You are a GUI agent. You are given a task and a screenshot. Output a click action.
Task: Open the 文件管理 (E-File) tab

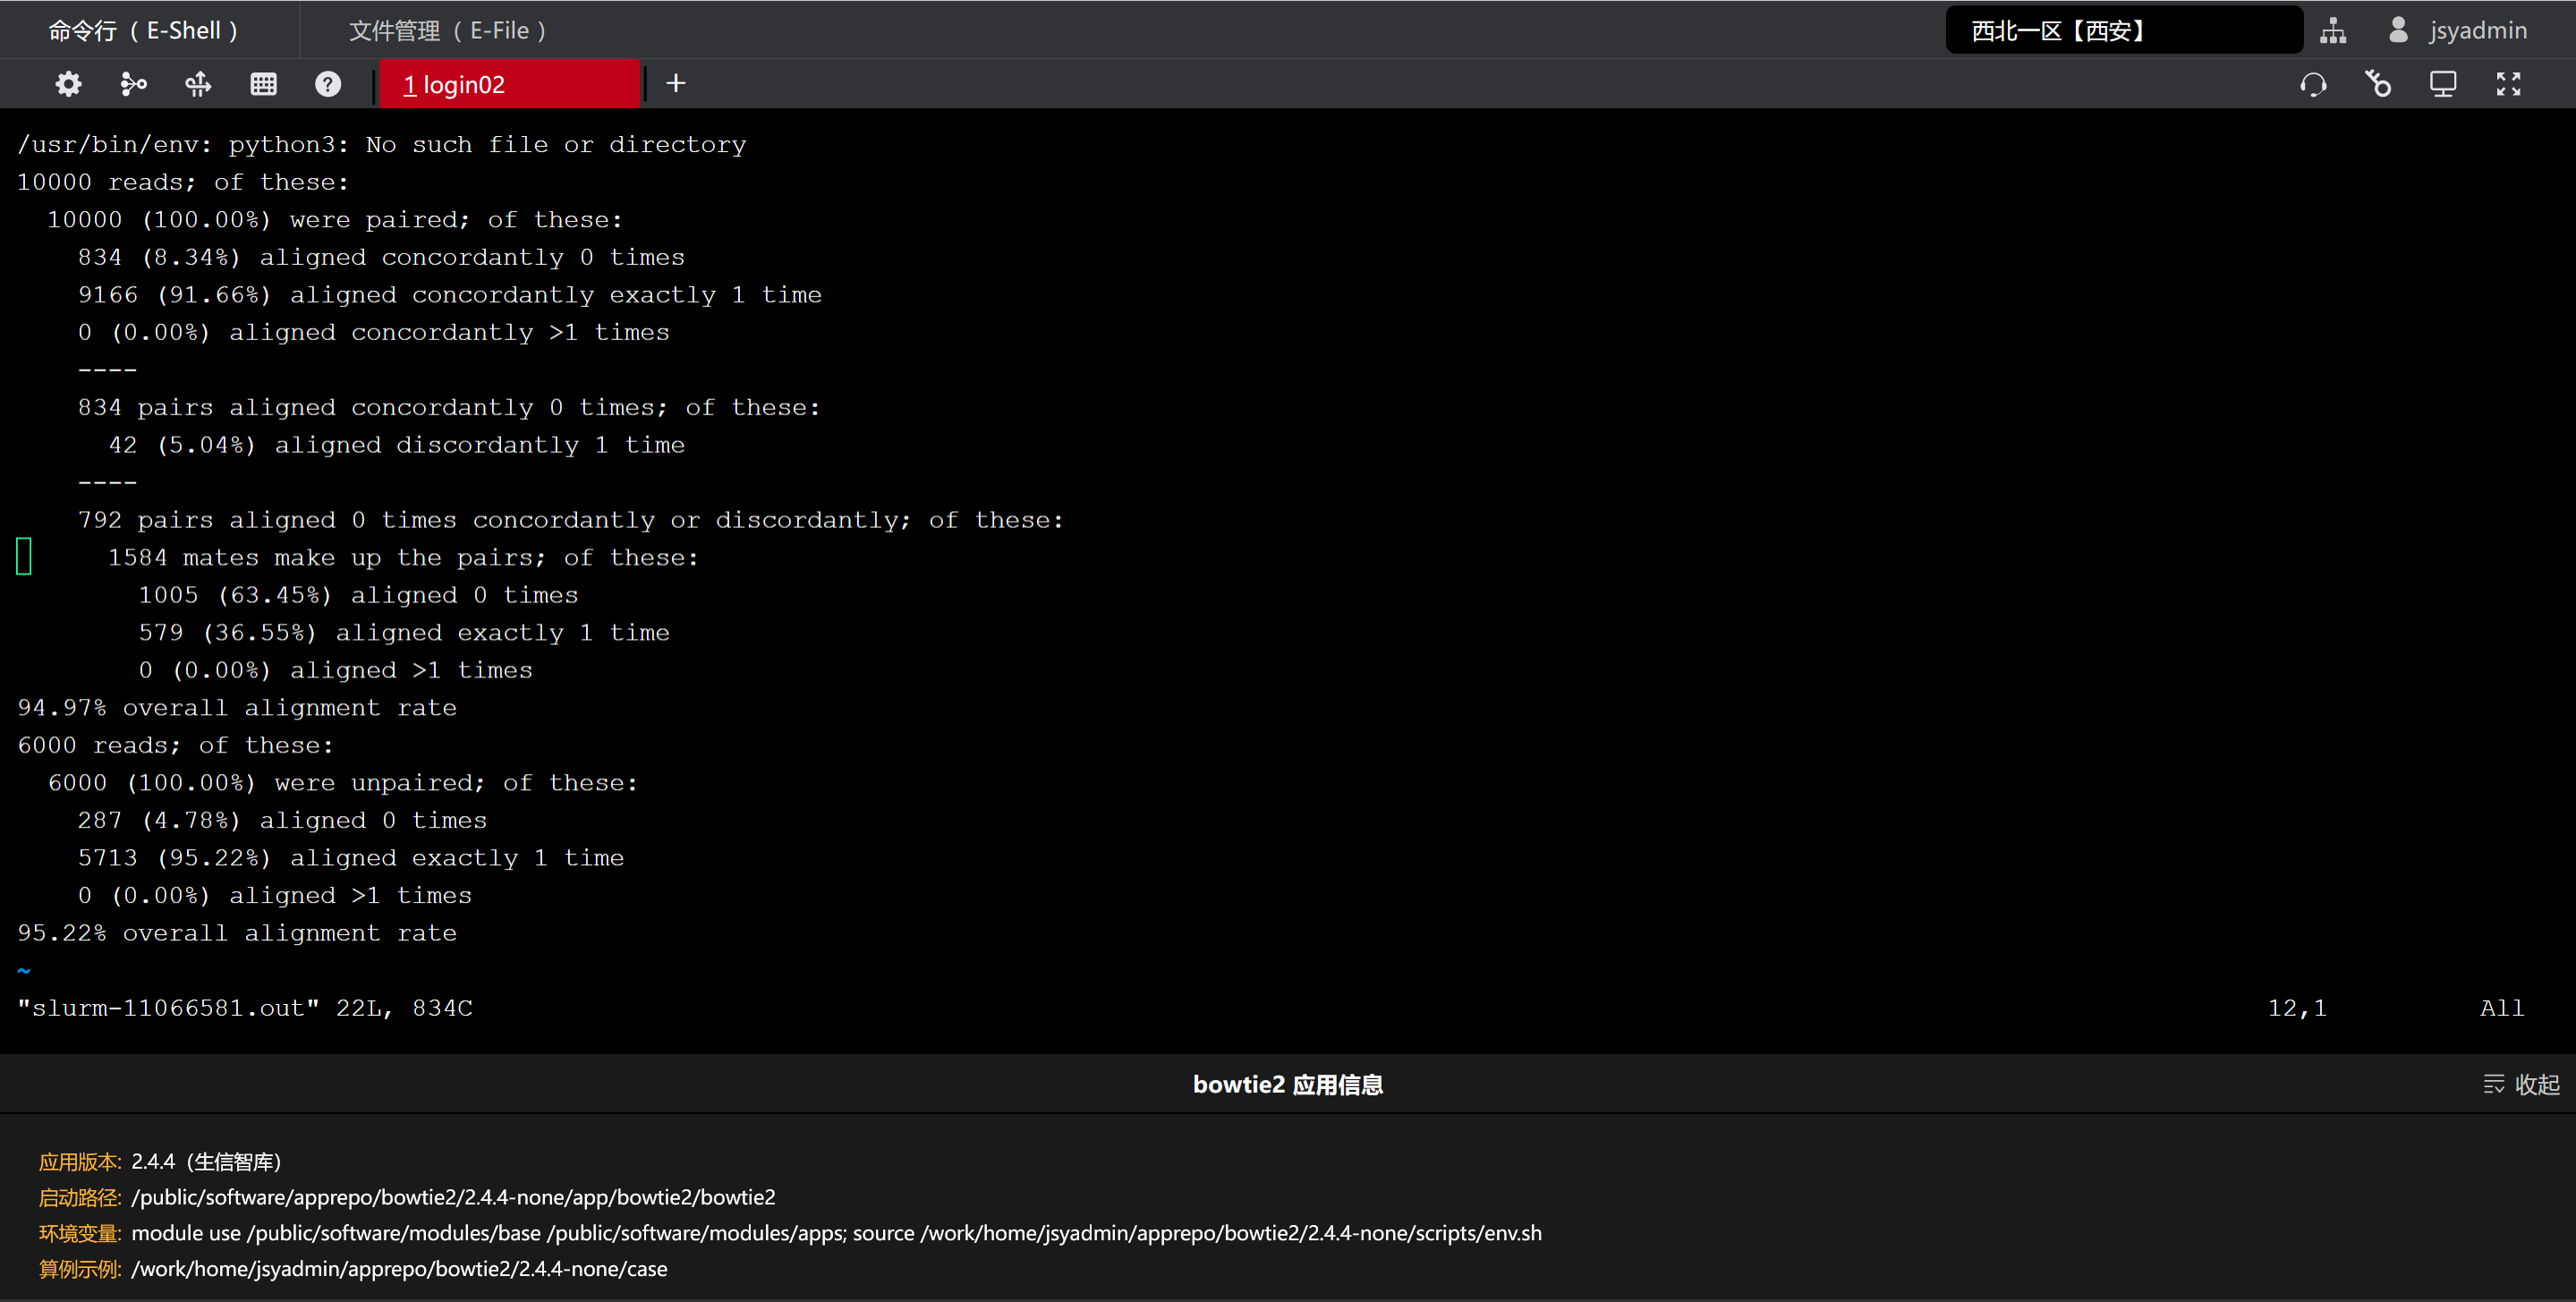pos(447,31)
